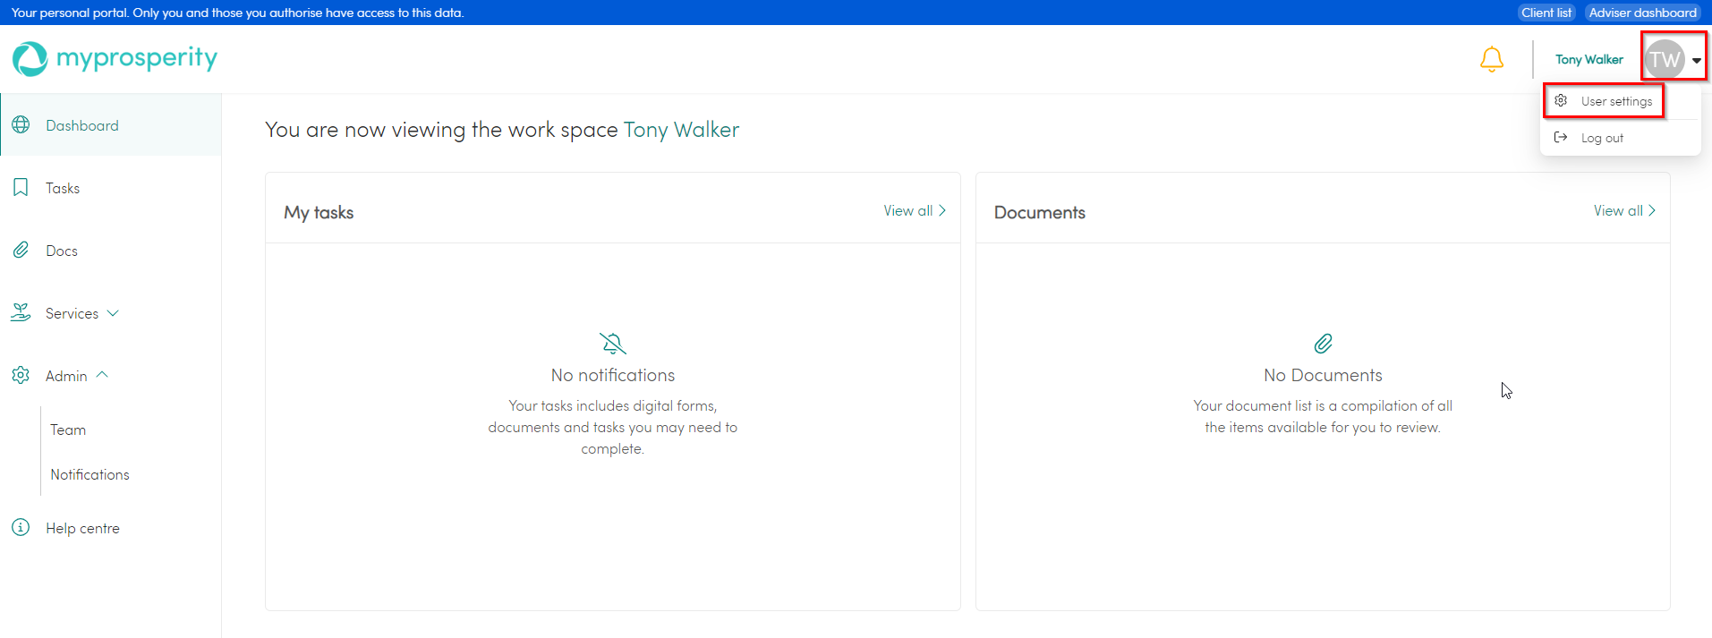Click the Services hand-plant icon

tap(21, 313)
